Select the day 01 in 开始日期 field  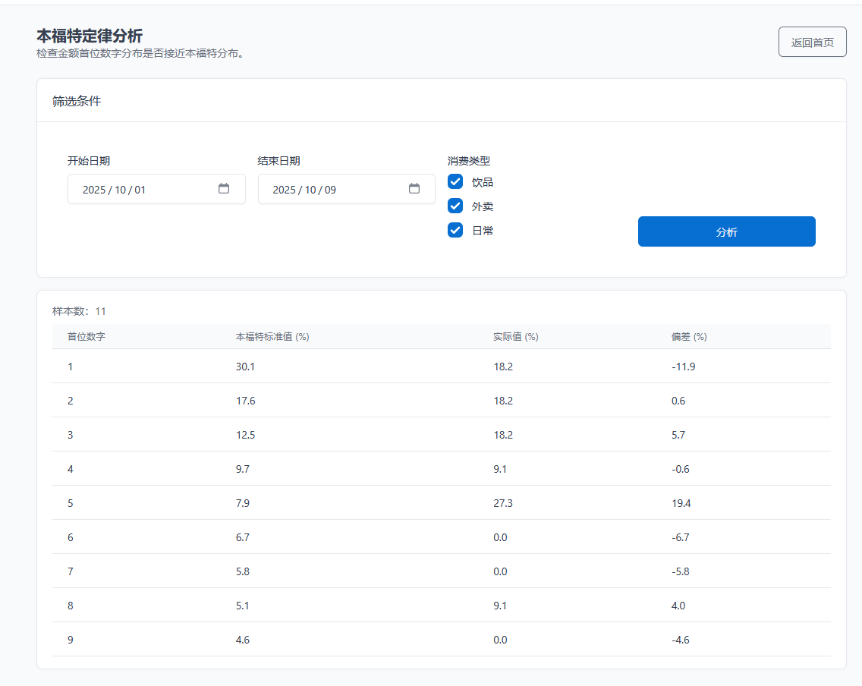(140, 190)
